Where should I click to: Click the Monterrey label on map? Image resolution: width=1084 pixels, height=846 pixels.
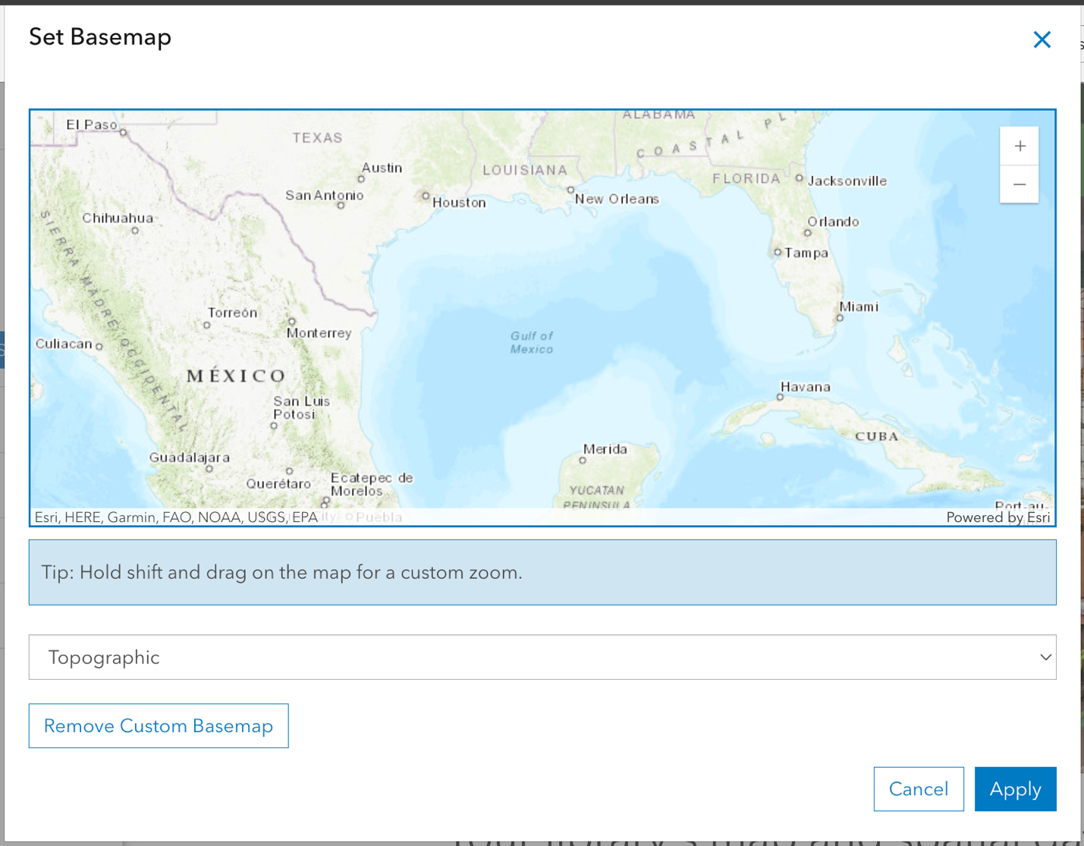319,333
